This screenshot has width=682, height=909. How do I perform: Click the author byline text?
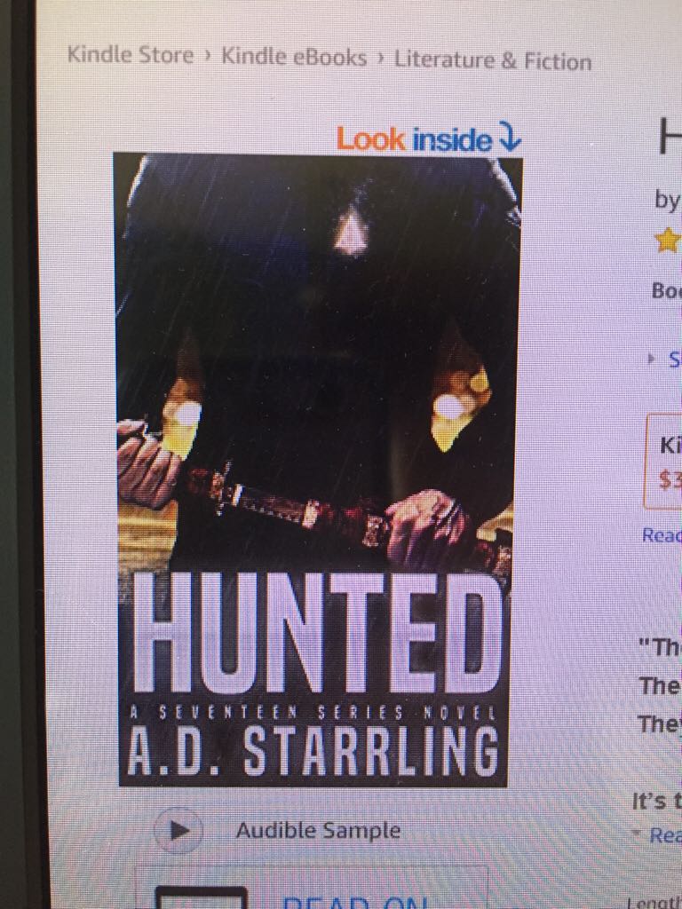point(668,200)
